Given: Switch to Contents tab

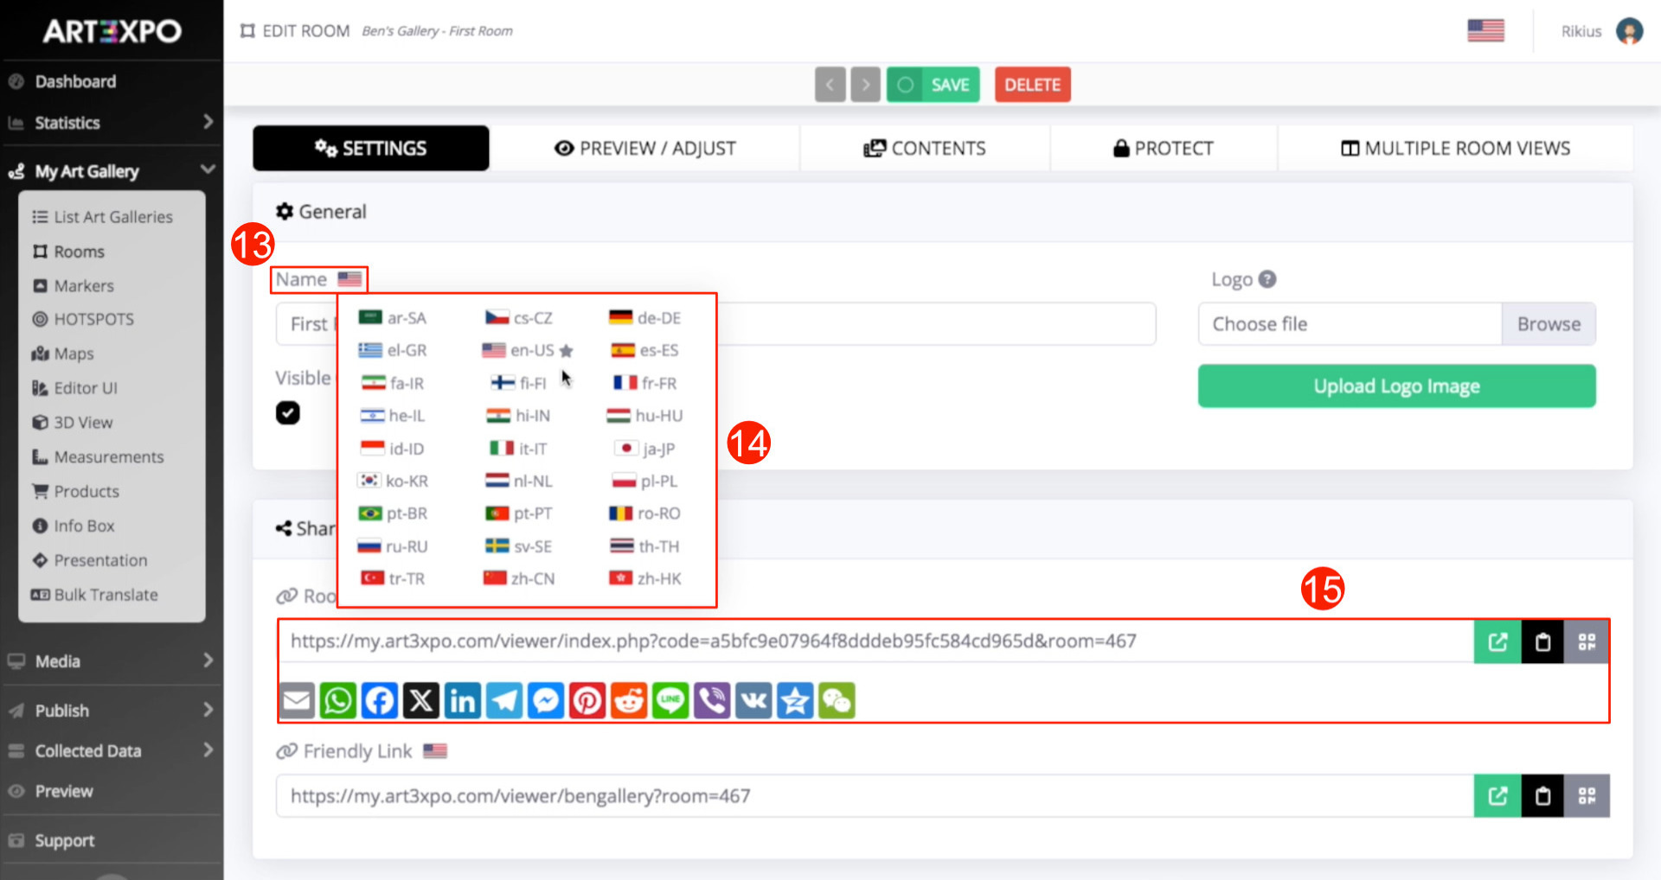Looking at the screenshot, I should [925, 148].
